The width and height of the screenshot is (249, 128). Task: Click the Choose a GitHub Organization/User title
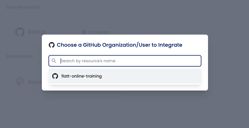[x=119, y=45]
